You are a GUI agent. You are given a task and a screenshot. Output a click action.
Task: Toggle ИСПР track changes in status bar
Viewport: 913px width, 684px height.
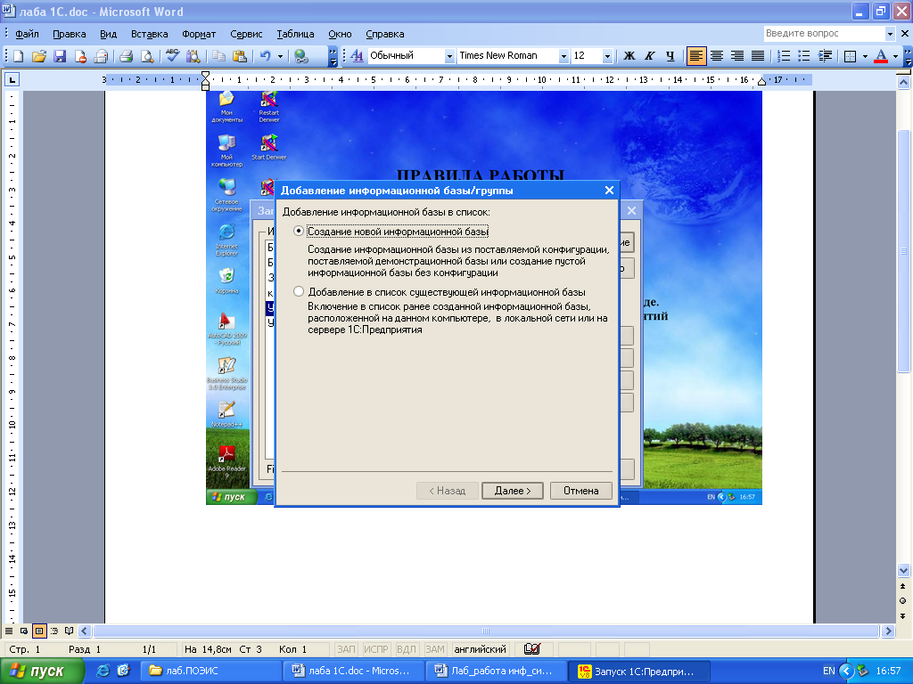click(376, 649)
